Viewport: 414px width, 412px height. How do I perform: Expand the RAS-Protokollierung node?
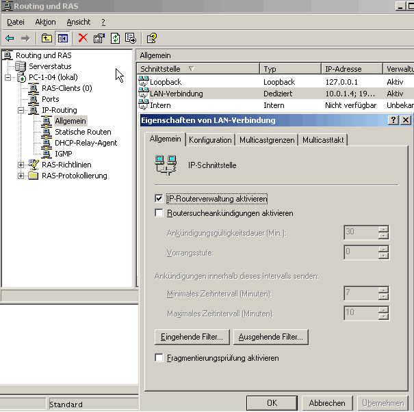click(21, 176)
